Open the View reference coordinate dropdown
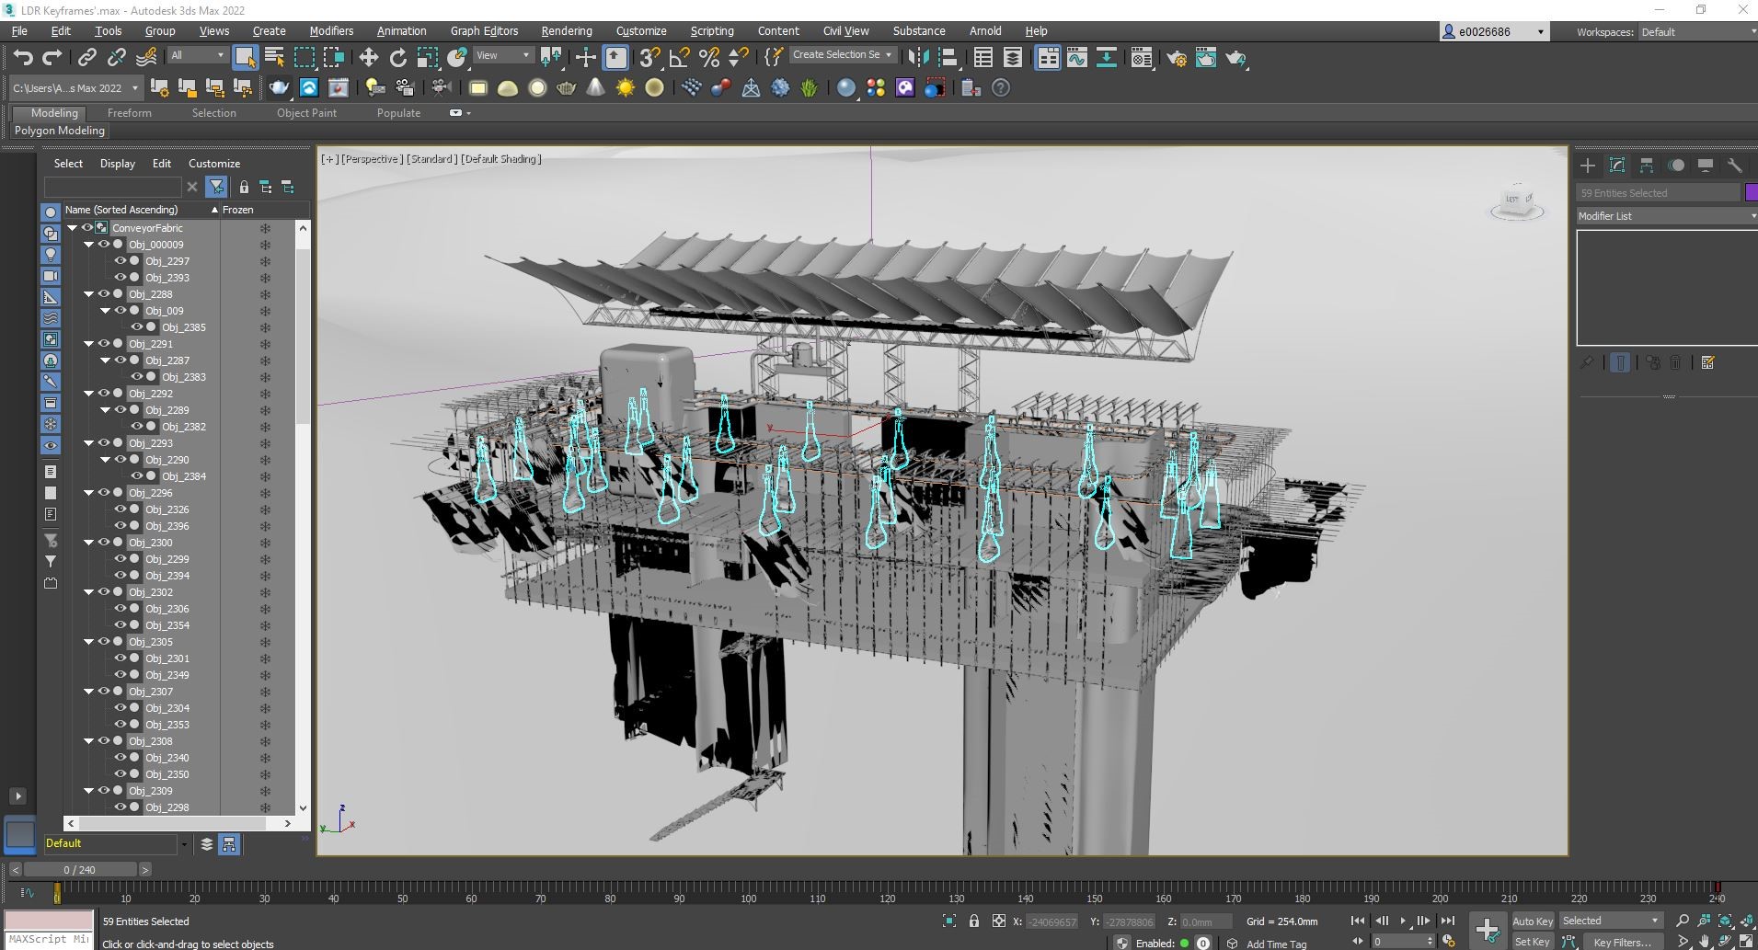The width and height of the screenshot is (1758, 950). (x=502, y=55)
